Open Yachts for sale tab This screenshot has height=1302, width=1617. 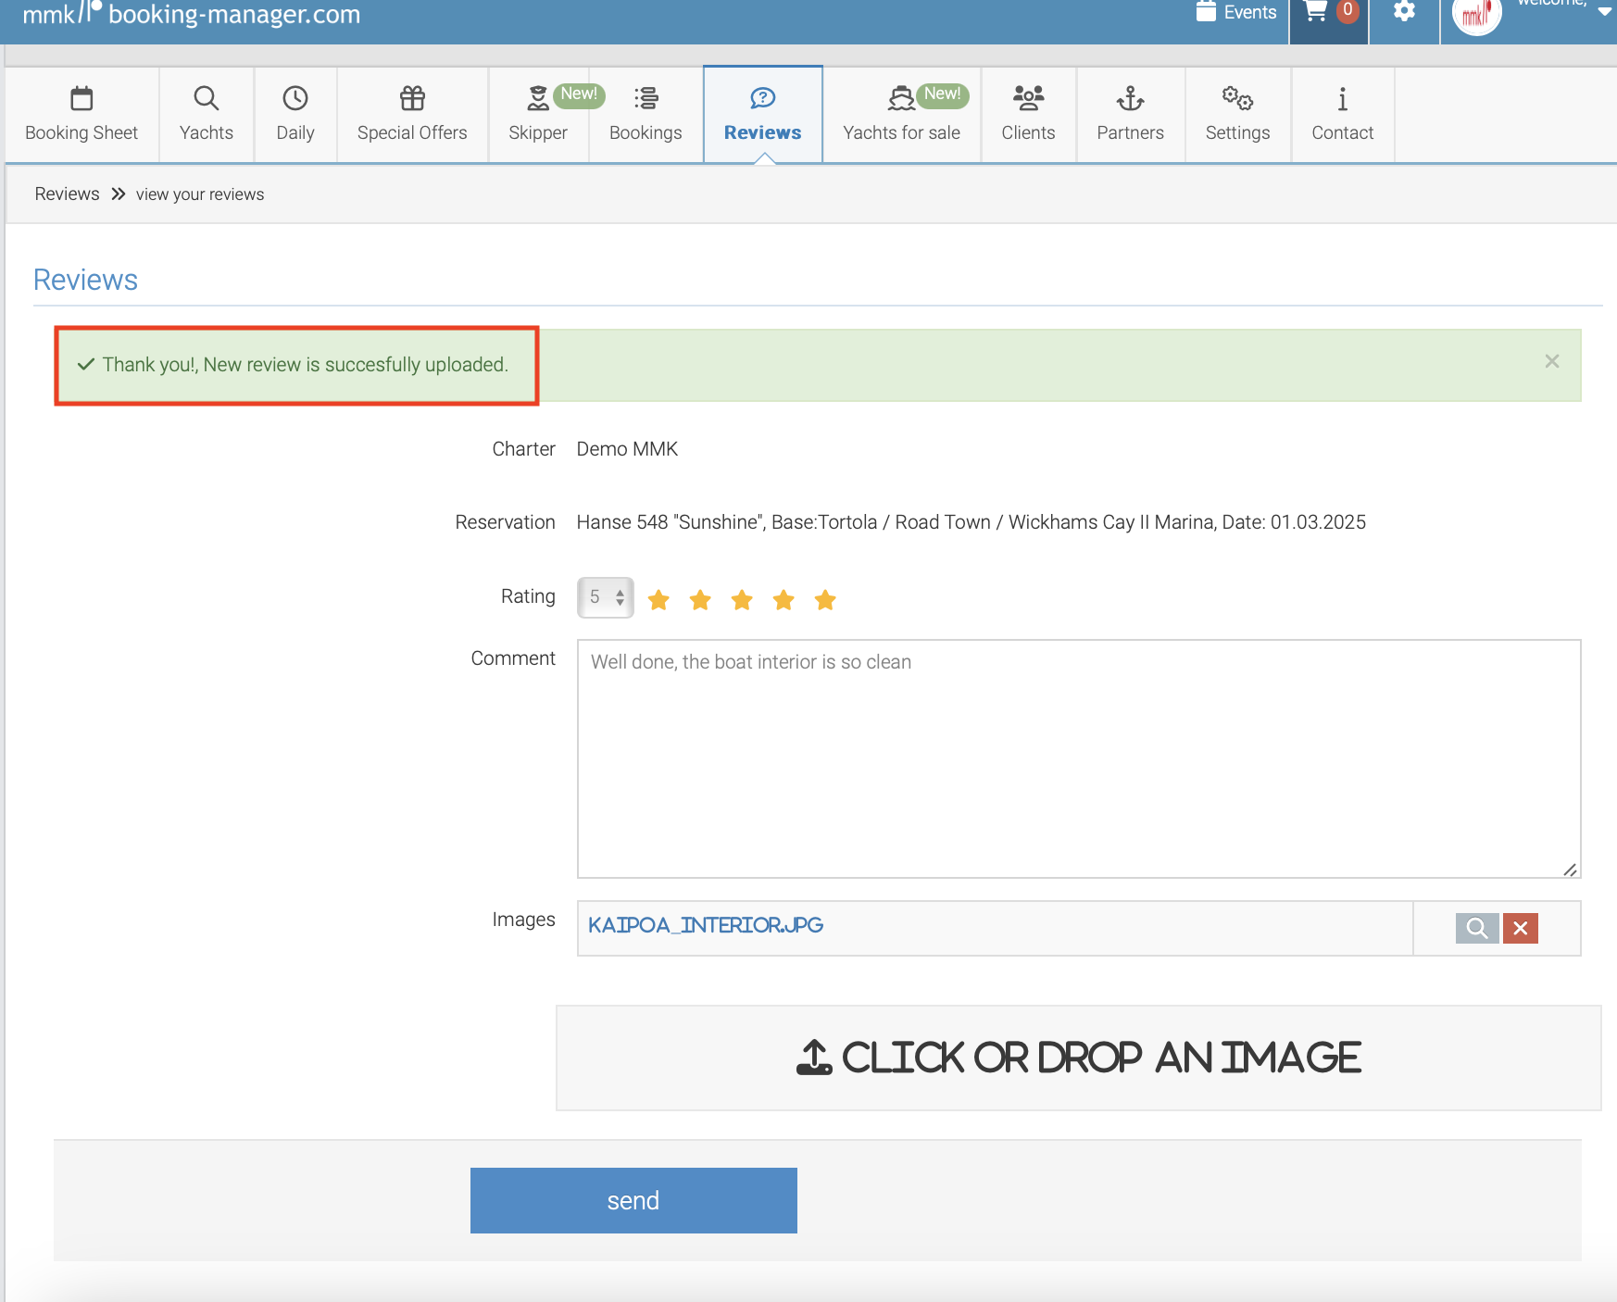click(901, 115)
